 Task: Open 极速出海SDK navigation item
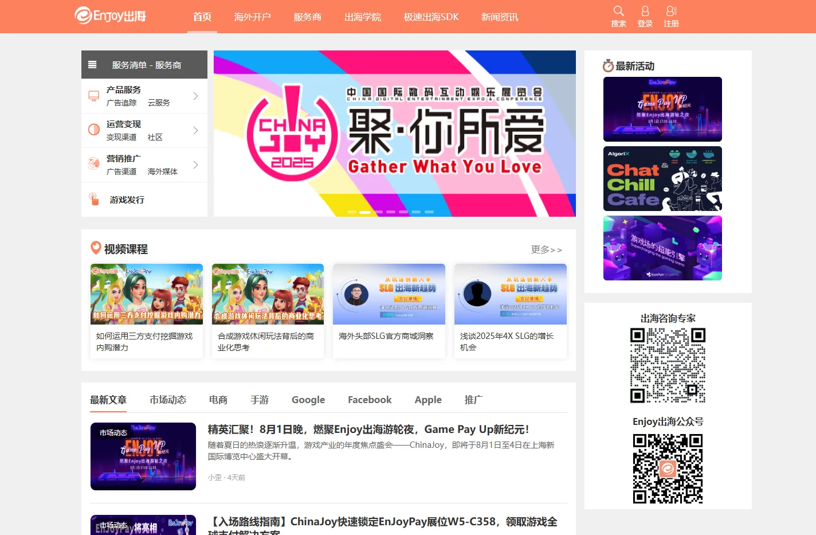[431, 17]
